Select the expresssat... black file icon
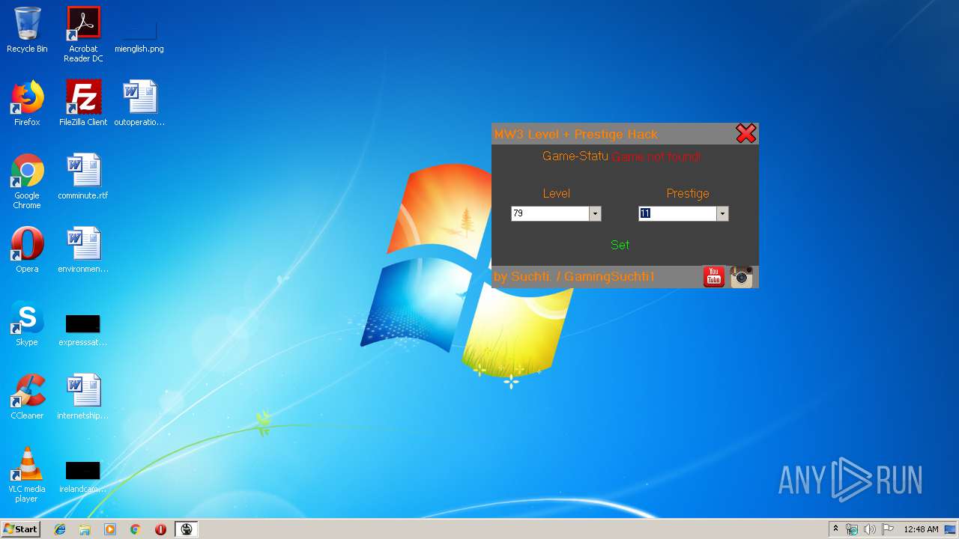The height and width of the screenshot is (539, 959). [x=83, y=330]
